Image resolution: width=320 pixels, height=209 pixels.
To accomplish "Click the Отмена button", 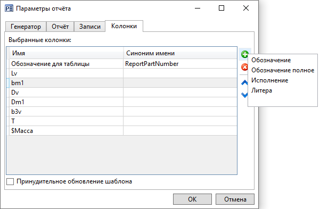I will pyautogui.click(x=235, y=199).
